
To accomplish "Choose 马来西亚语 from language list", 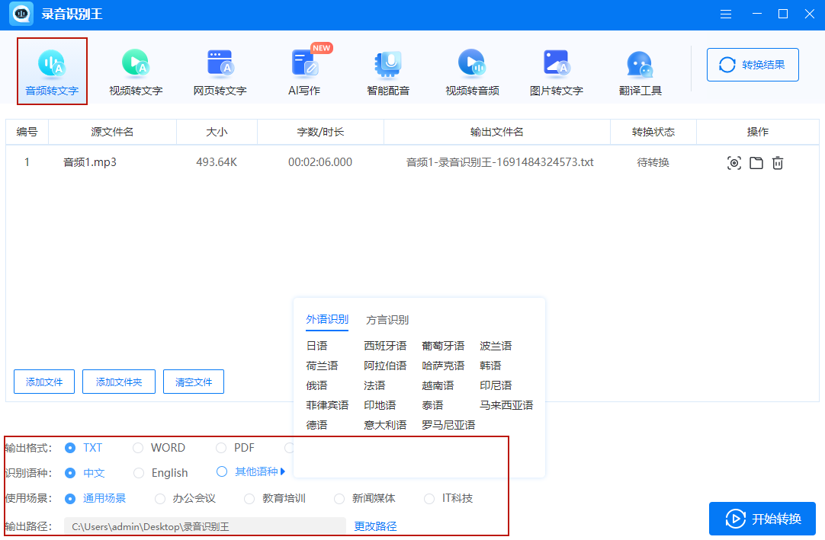I will point(506,405).
